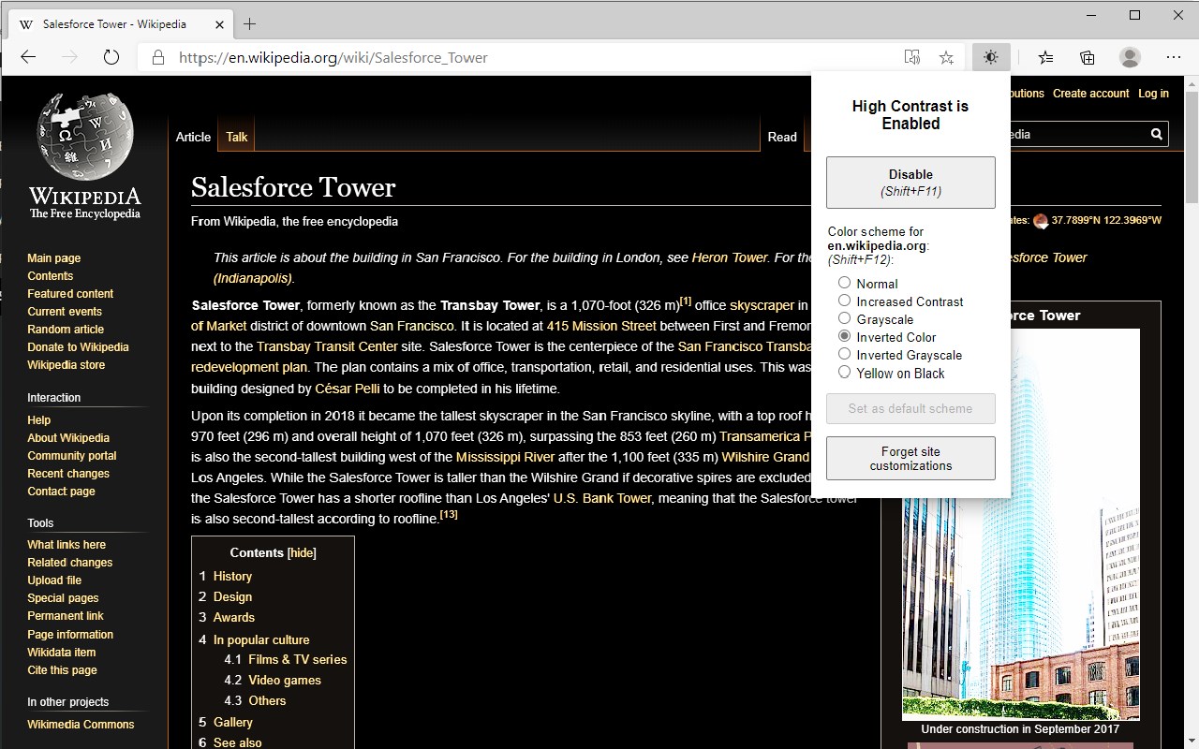Go to In popular culture section
The width and height of the screenshot is (1199, 749).
[261, 640]
